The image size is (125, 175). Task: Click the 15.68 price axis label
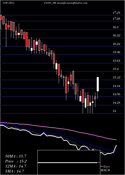click(x=116, y=61)
